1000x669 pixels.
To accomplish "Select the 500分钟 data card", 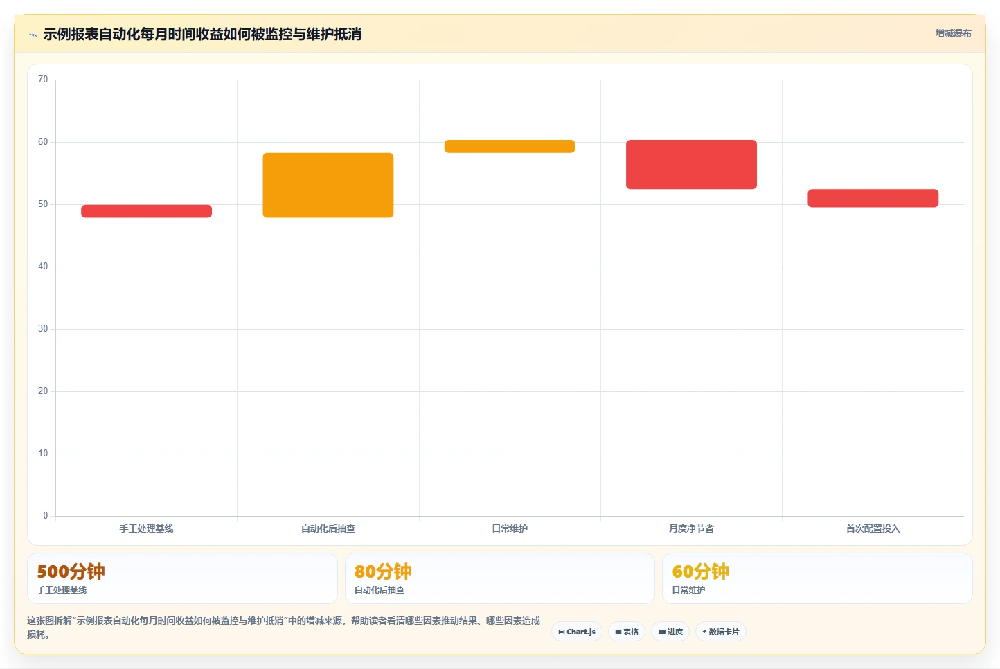I will pos(182,578).
